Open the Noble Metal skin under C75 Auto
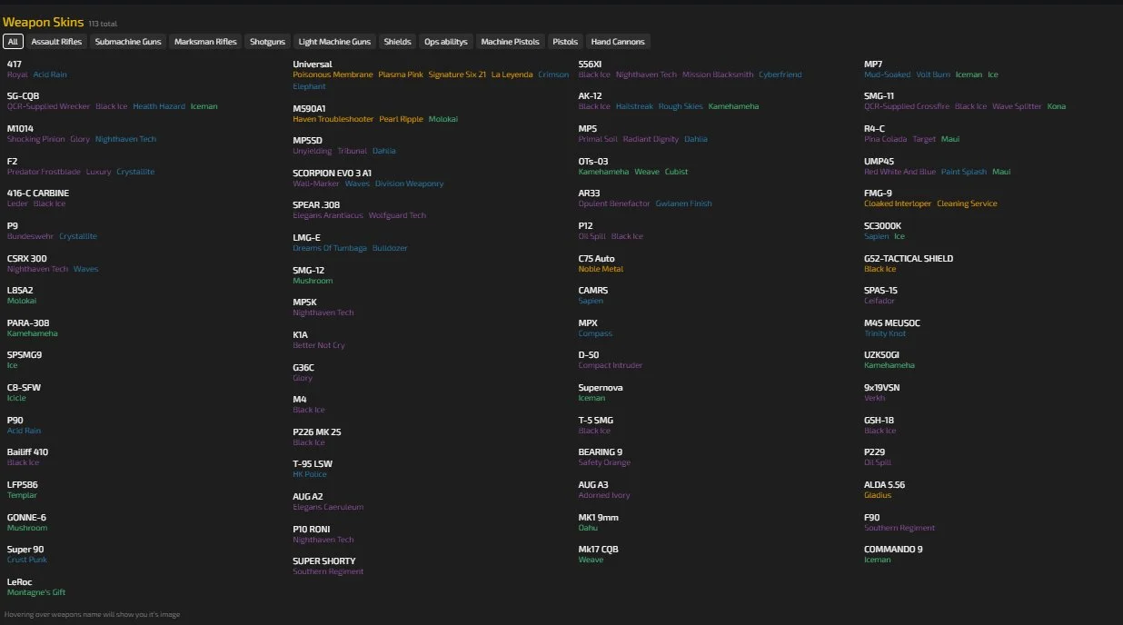 [601, 269]
